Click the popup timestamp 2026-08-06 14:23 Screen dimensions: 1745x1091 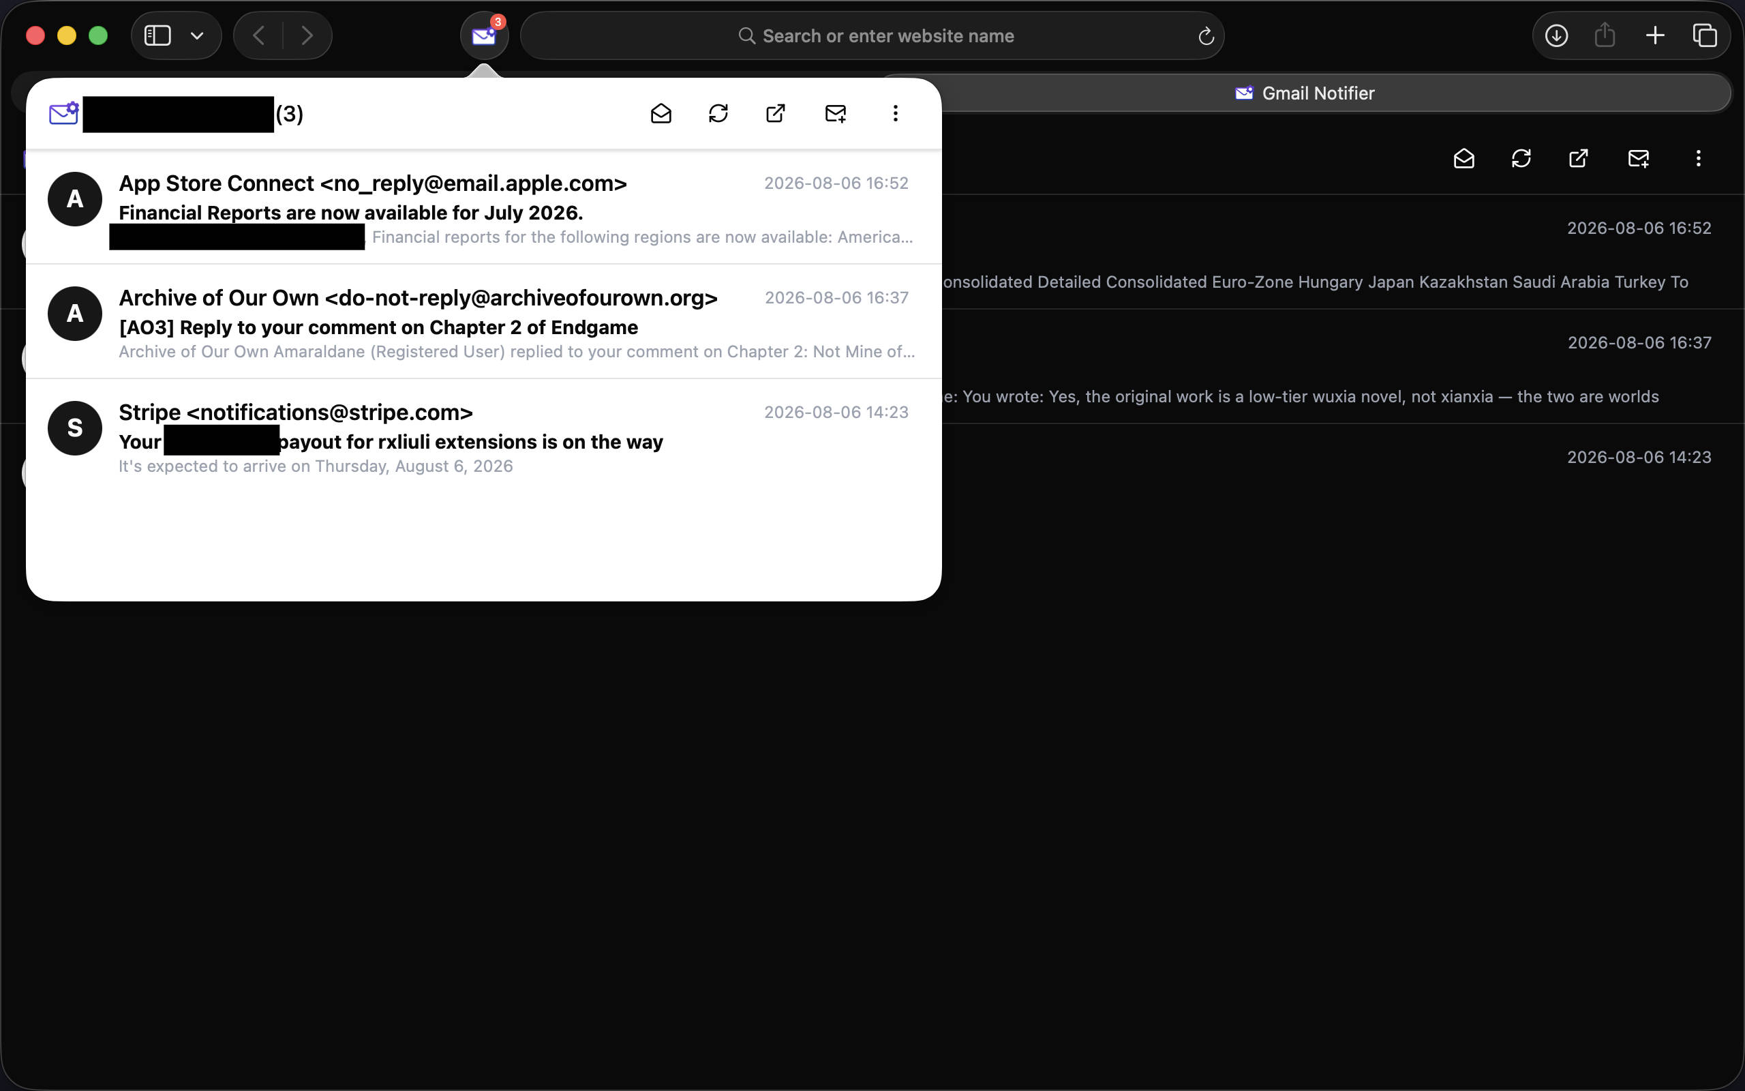[x=836, y=413]
